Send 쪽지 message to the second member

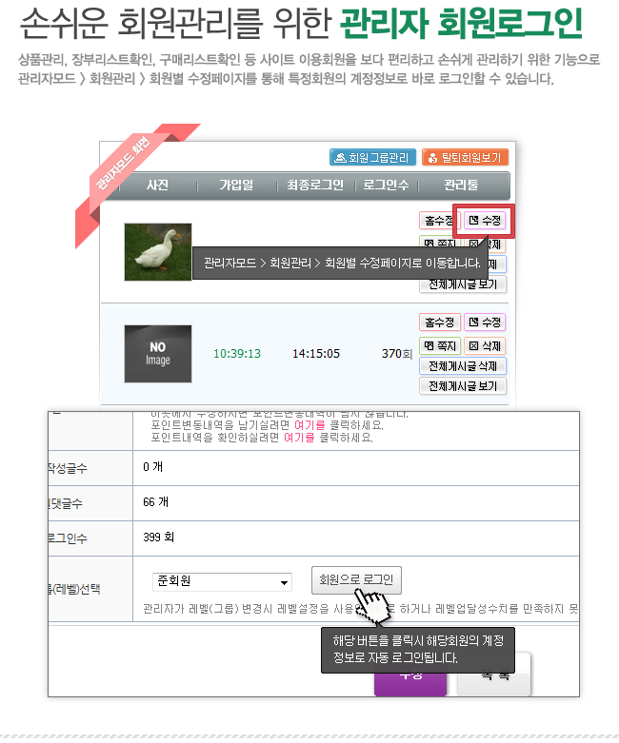[439, 346]
